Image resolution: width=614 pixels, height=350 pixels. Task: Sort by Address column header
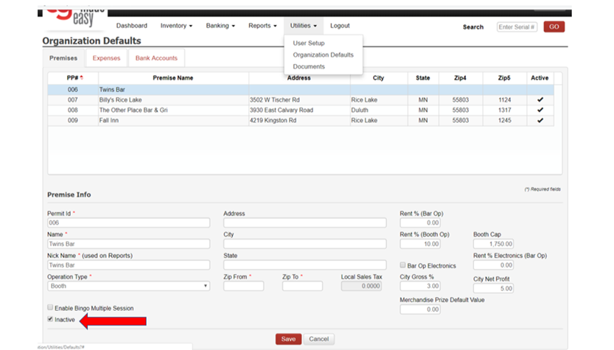pos(299,78)
